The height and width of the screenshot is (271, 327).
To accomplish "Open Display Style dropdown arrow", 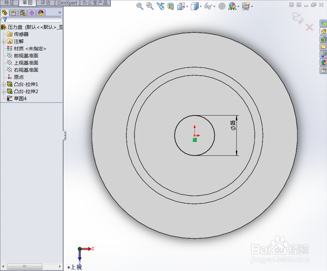I will click(201, 7).
